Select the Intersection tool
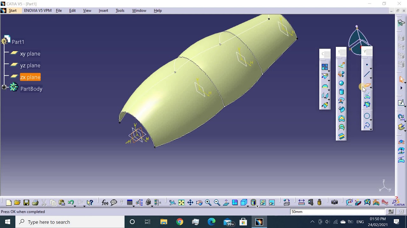This screenshot has width=407, height=228. coord(367,104)
